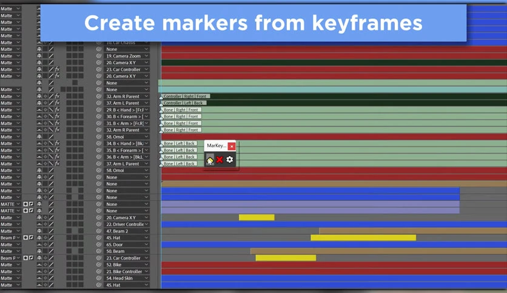The image size is (507, 293).
Task: Click the collapse transformations icon on the 21. Bike Controller row
Action: pos(45,271)
